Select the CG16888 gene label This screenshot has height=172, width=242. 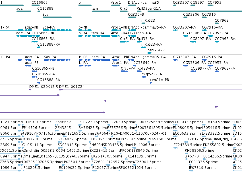[x=45, y=8]
